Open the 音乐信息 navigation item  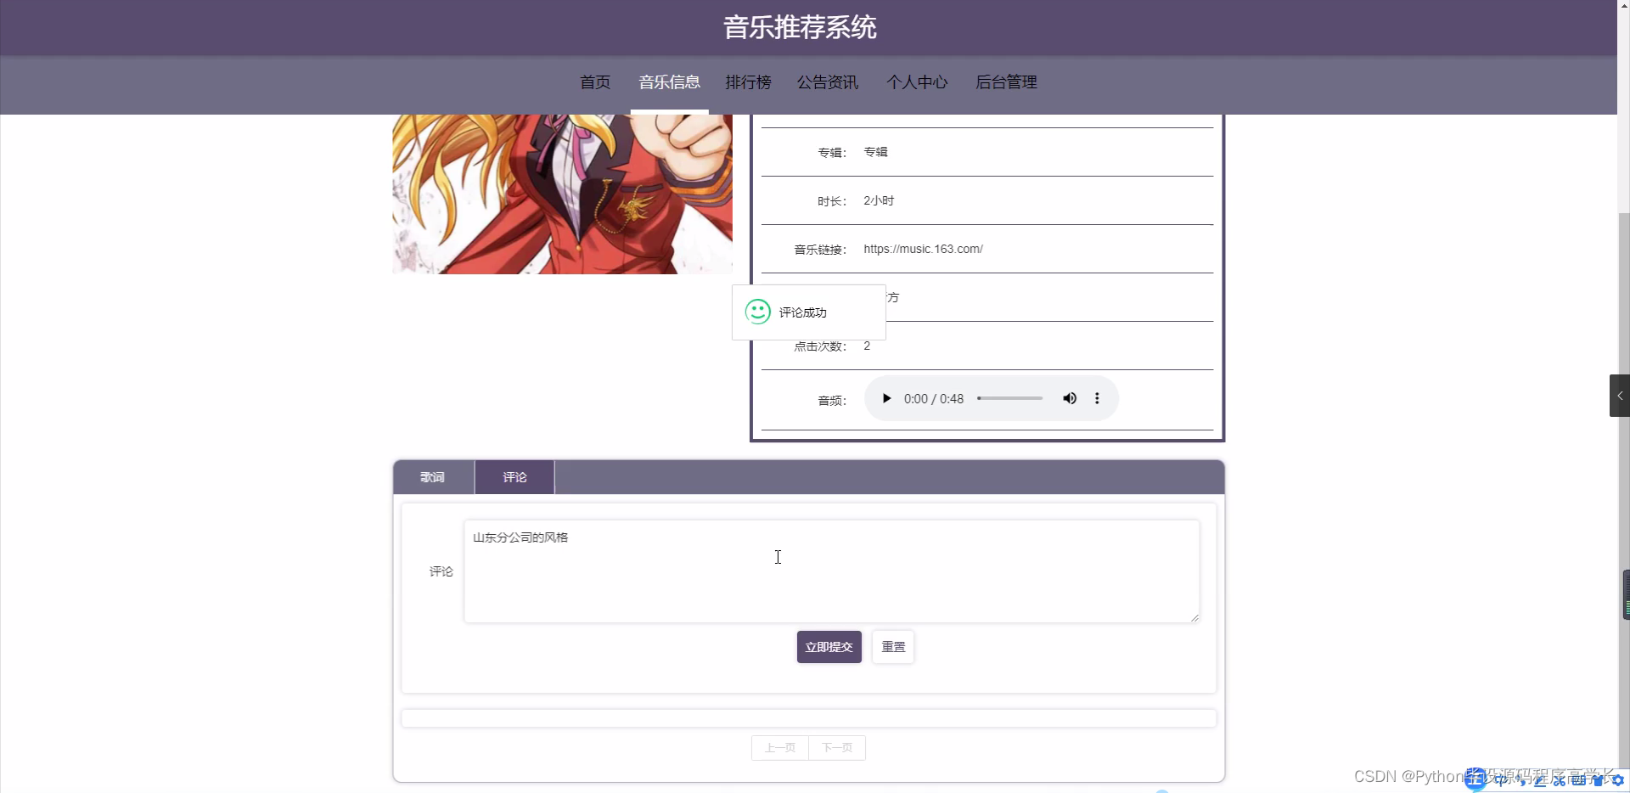pos(669,82)
